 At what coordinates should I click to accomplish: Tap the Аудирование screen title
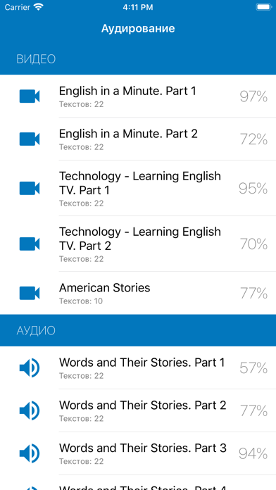point(138,28)
